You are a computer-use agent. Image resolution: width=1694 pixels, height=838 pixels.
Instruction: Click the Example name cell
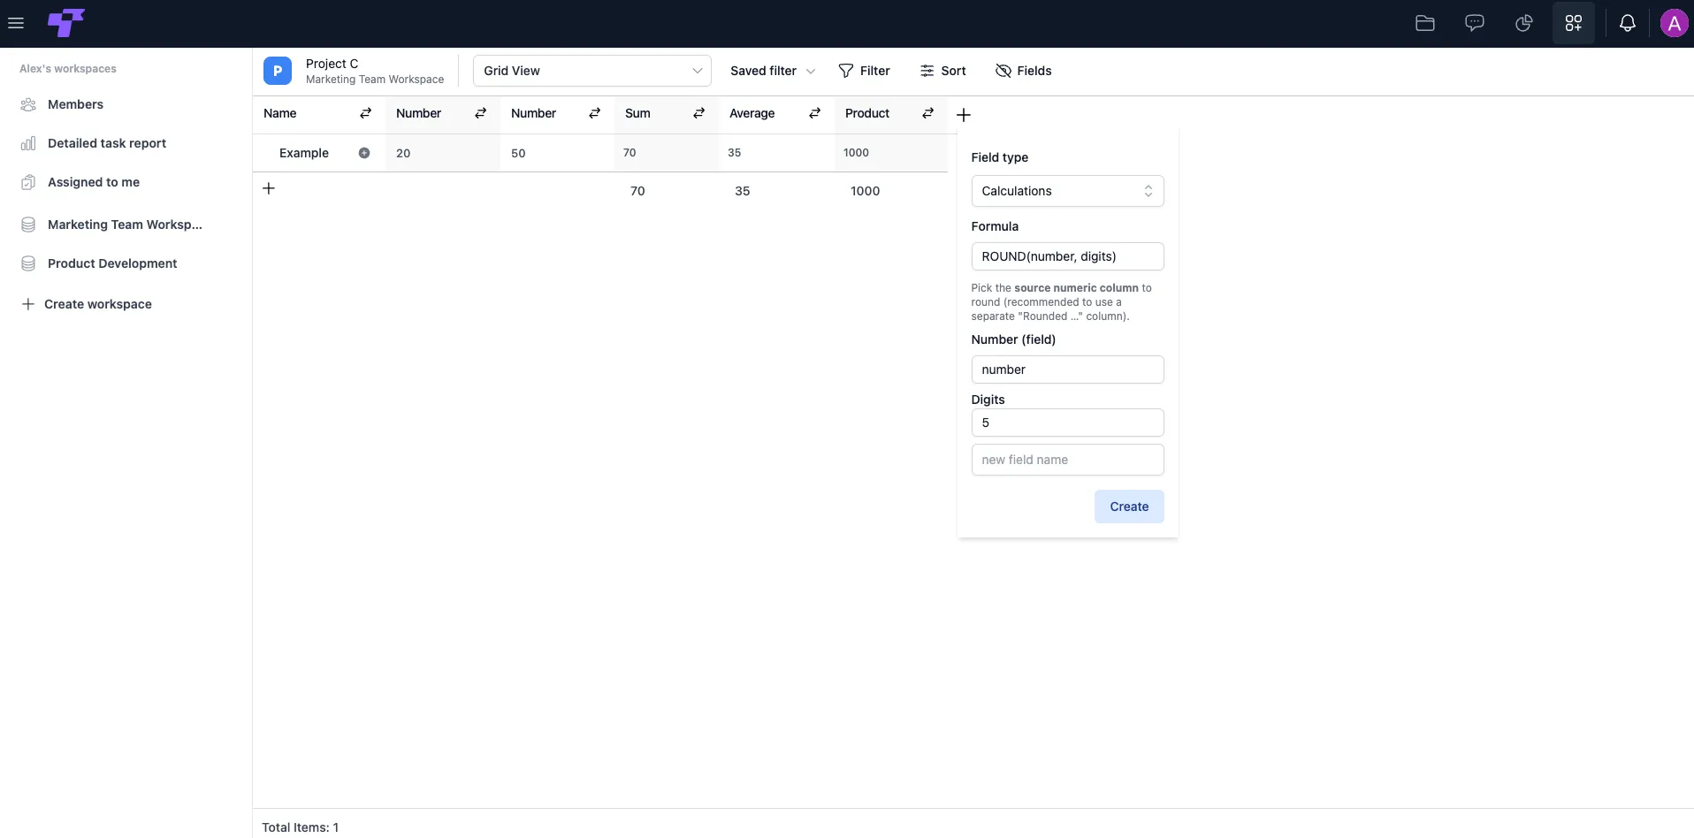click(304, 153)
